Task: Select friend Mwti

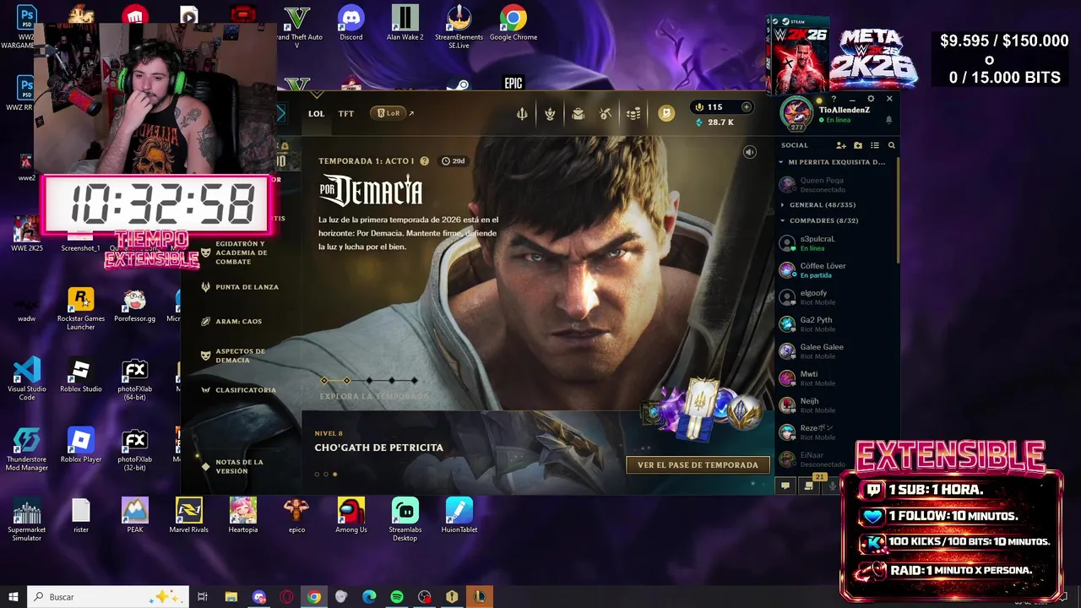Action: pyautogui.click(x=836, y=378)
